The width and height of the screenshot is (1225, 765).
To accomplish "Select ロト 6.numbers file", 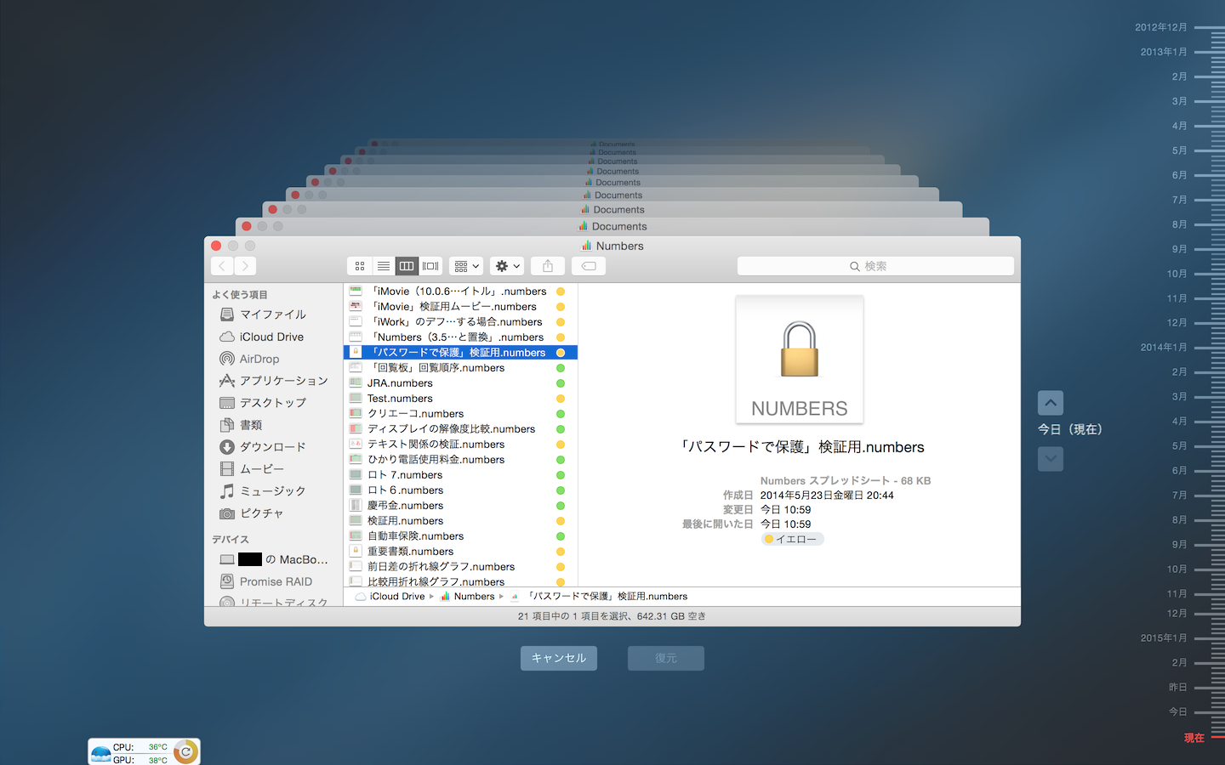I will (x=460, y=490).
